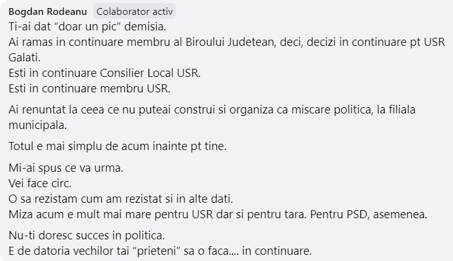
Task: Click the line about "doar un pic" demisia
Action: click(87, 27)
